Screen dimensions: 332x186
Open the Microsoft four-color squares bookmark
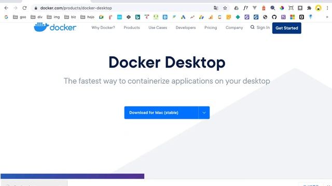293,17
